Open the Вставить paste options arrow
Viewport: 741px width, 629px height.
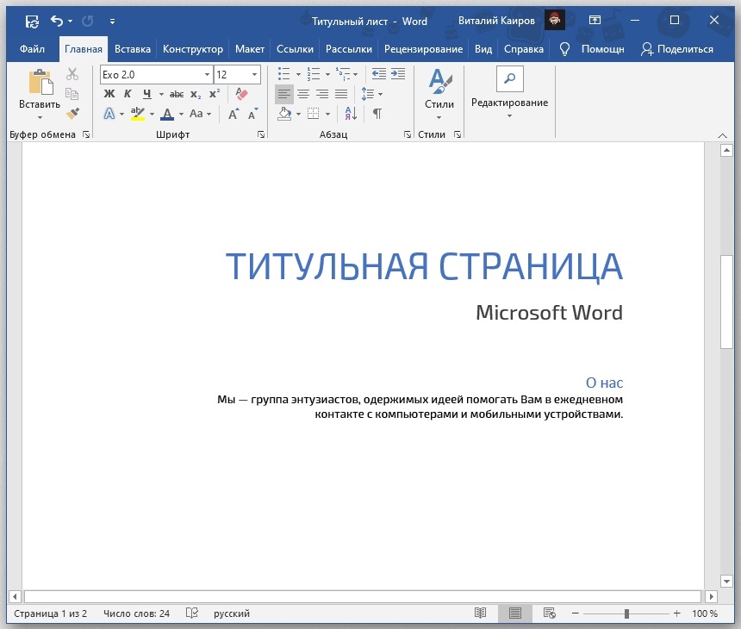pos(40,117)
